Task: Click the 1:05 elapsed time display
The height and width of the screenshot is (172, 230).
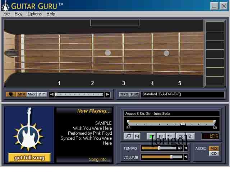Action: point(210,136)
